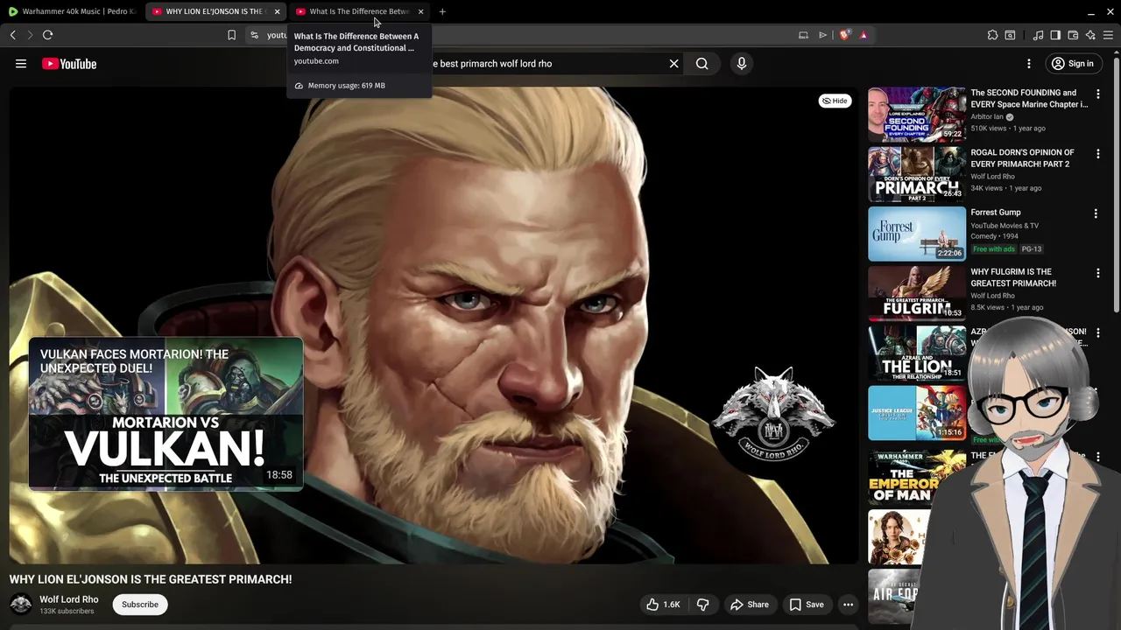The width and height of the screenshot is (1121, 630).
Task: Close the WHY LION EL'JONSON tab
Action: coord(277,11)
